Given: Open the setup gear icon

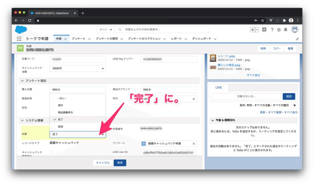Looking at the screenshot, I should (279, 30).
